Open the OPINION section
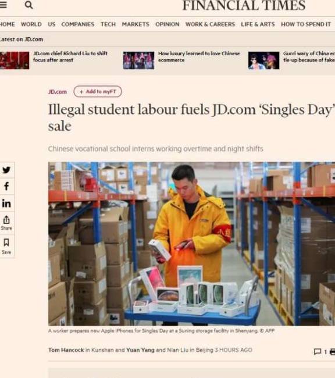The width and height of the screenshot is (335, 378). [x=167, y=24]
